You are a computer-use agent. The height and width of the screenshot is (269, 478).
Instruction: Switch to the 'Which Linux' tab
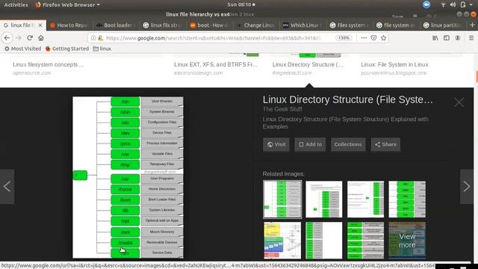303,25
